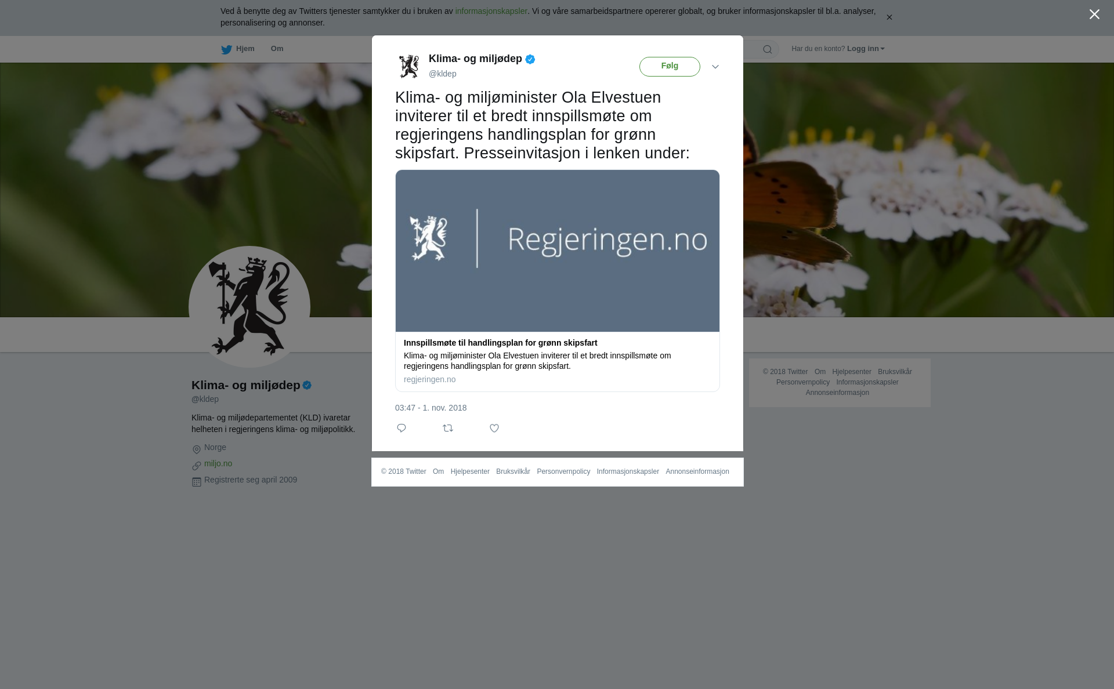Open the Logg inn dropdown
Viewport: 1114px width, 689px height.
[x=866, y=49]
